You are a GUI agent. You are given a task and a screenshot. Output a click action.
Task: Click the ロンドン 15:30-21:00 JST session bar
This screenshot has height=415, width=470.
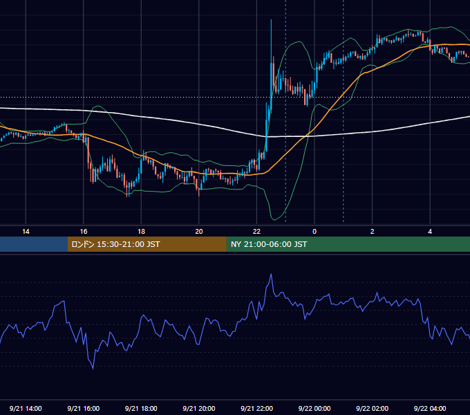147,244
